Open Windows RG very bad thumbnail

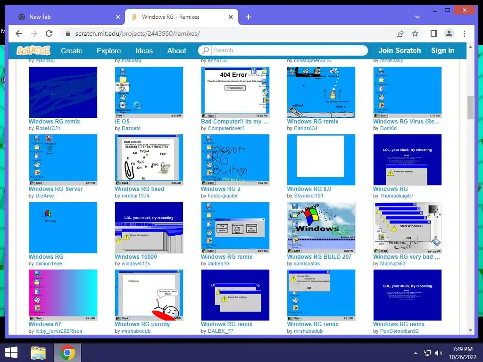407,228
